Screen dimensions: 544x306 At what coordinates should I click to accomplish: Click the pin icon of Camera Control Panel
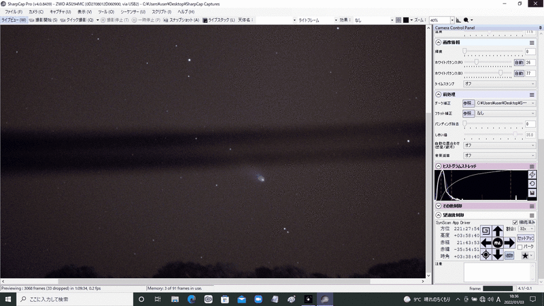(x=540, y=27)
